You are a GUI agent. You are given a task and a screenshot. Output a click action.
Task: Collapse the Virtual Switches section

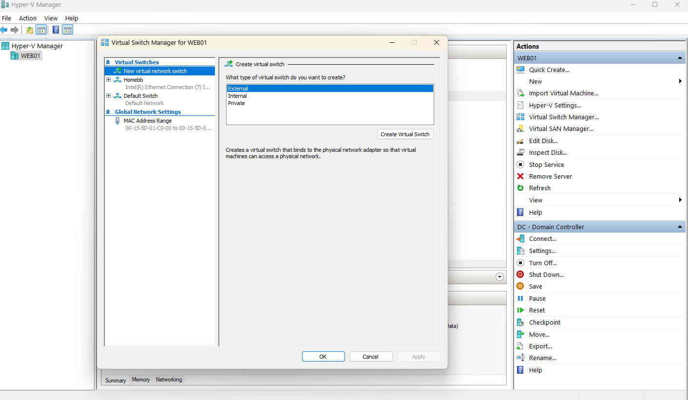pyautogui.click(x=108, y=62)
